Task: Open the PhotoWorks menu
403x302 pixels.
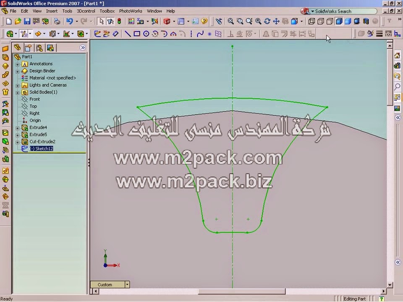Action: pyautogui.click(x=131, y=11)
